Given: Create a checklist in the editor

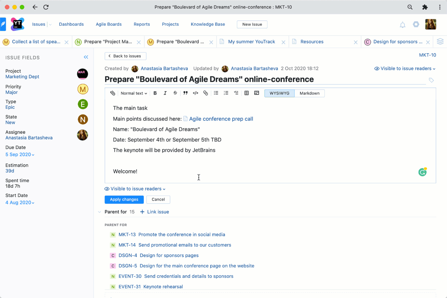Looking at the screenshot, I should (x=236, y=93).
